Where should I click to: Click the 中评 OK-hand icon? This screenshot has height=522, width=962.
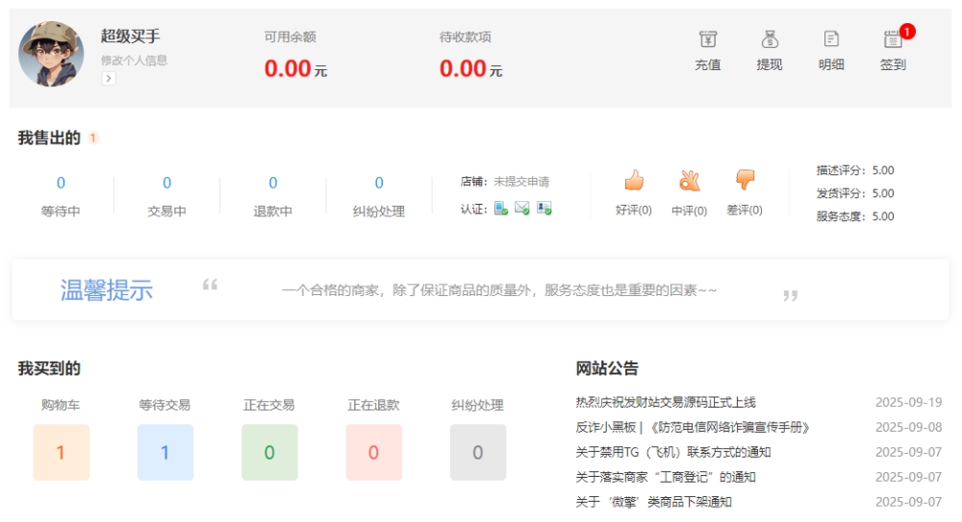tap(690, 181)
